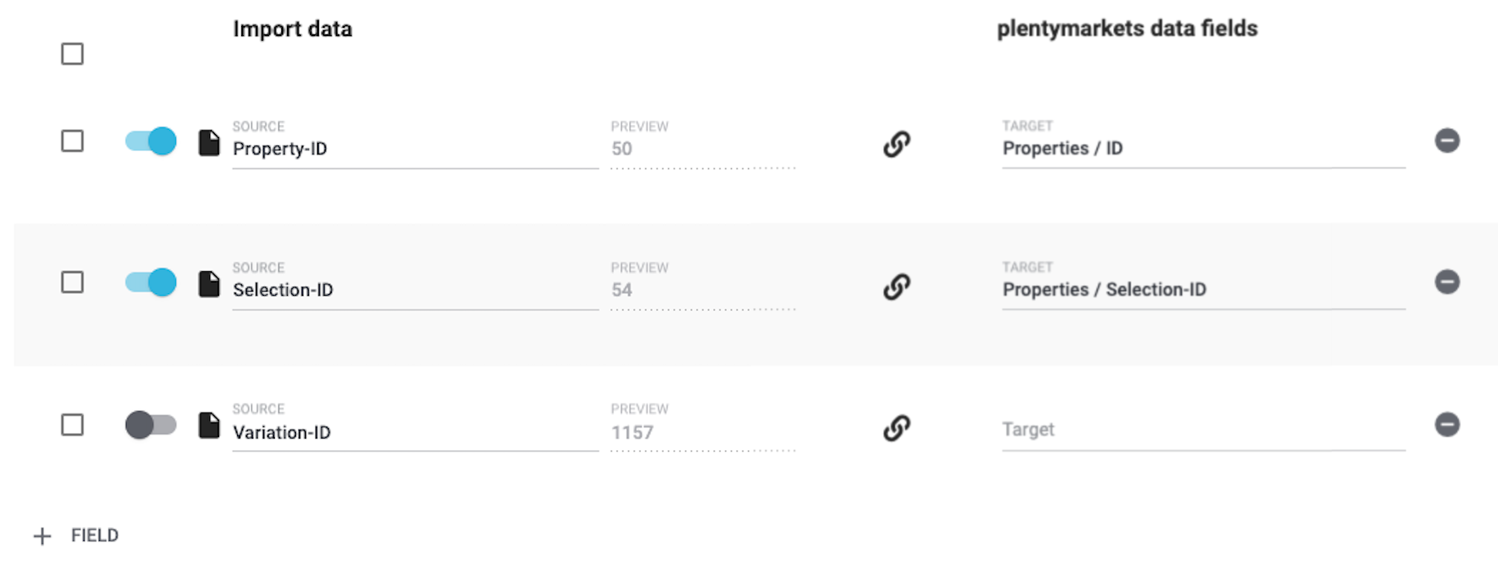Check the select-all checkbox in header
This screenshot has height=580, width=1498.
coord(73,54)
